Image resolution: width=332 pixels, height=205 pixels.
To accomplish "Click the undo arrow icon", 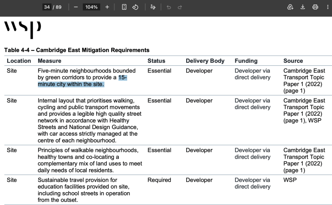I will 169,8.
